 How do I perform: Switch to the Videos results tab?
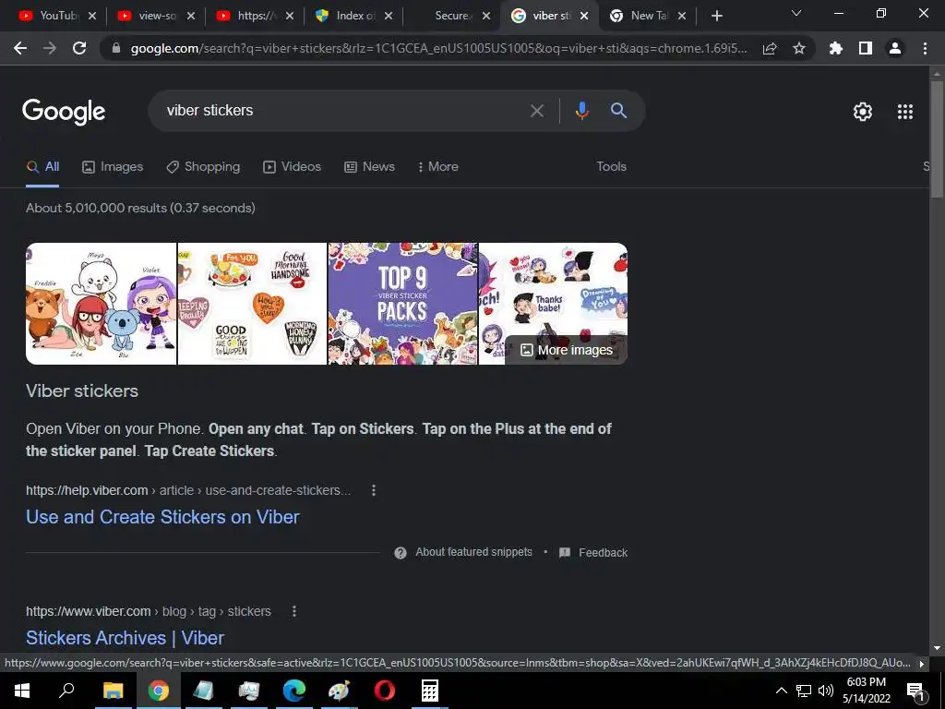coord(293,166)
